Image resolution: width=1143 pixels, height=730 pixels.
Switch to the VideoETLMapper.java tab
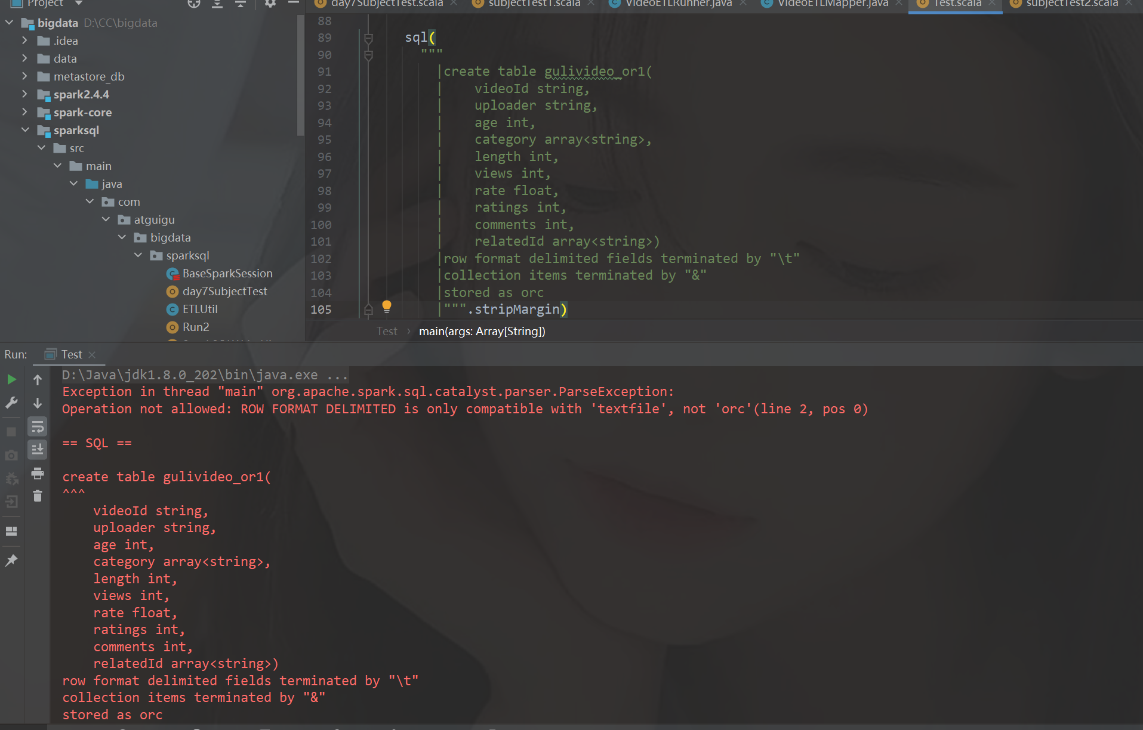click(832, 4)
